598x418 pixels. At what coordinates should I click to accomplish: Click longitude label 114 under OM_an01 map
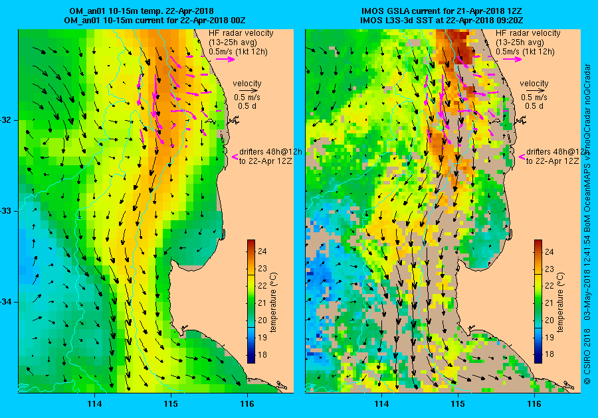94,403
